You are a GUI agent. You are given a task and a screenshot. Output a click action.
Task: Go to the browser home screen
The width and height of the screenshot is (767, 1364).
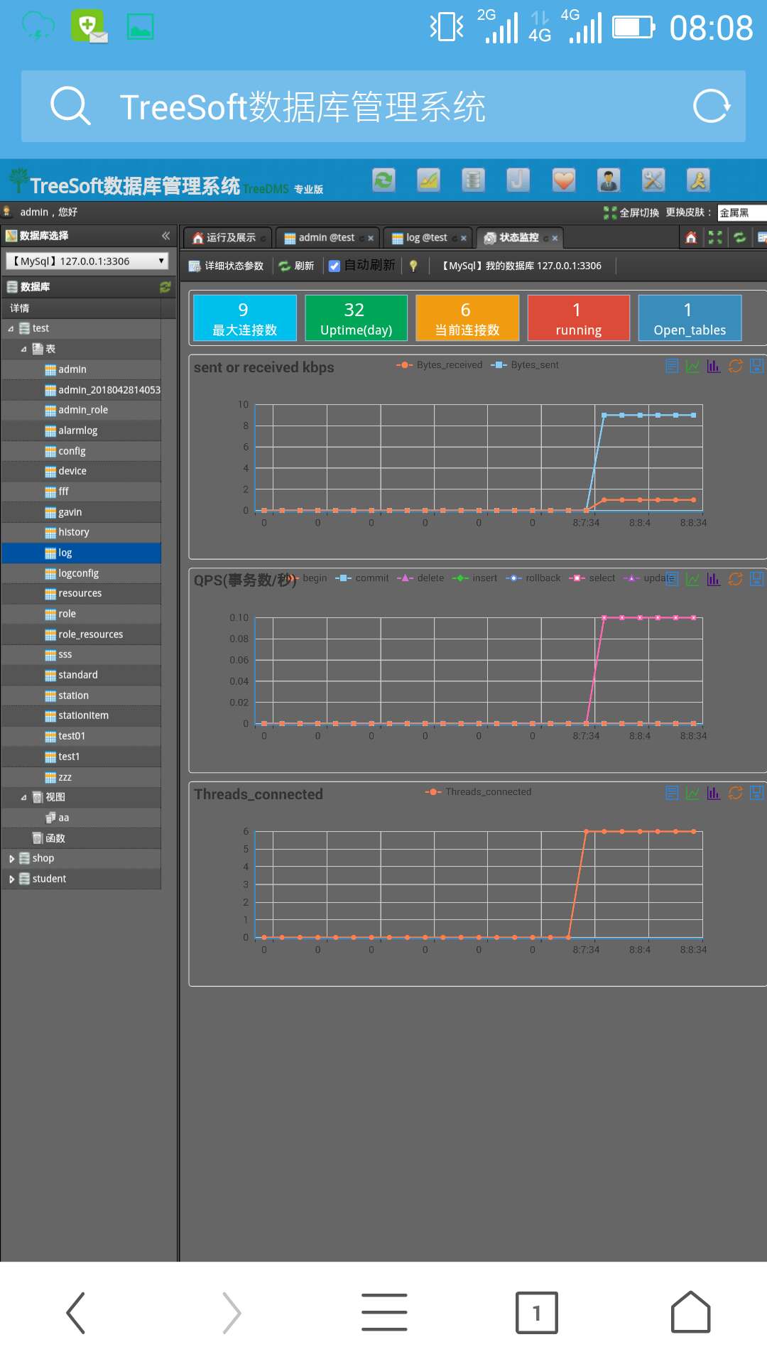[690, 1312]
